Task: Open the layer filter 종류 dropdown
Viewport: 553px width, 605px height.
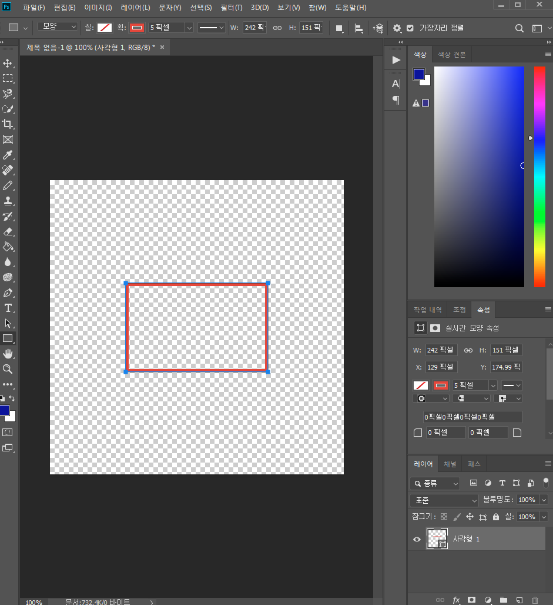Action: click(x=435, y=483)
